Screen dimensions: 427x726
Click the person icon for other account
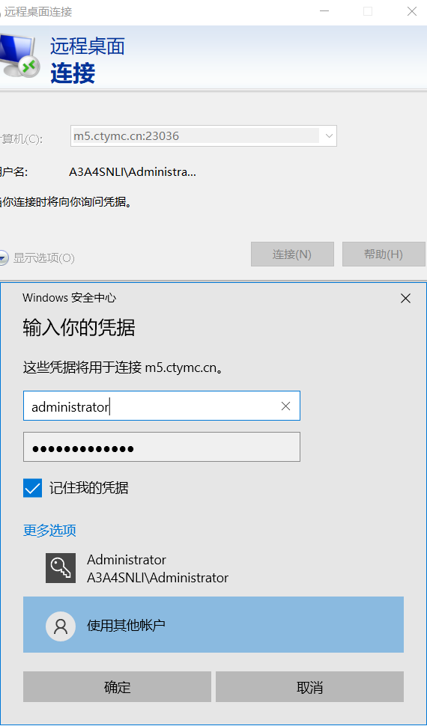(61, 626)
